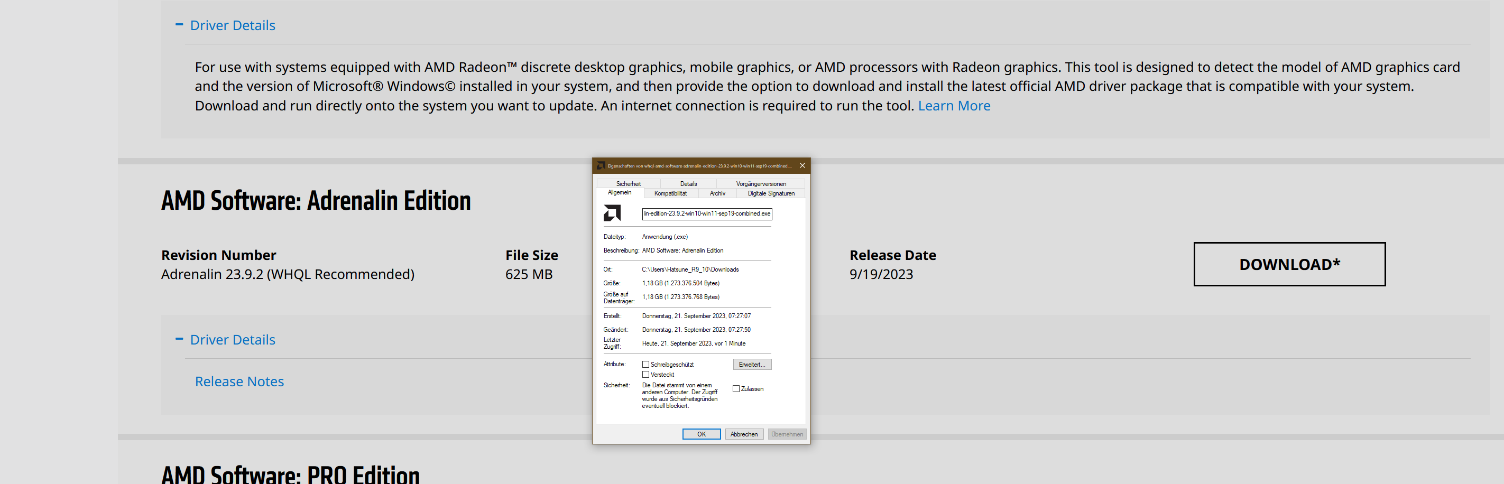Click the Erweitert... button
This screenshot has width=1504, height=484.
(752, 364)
